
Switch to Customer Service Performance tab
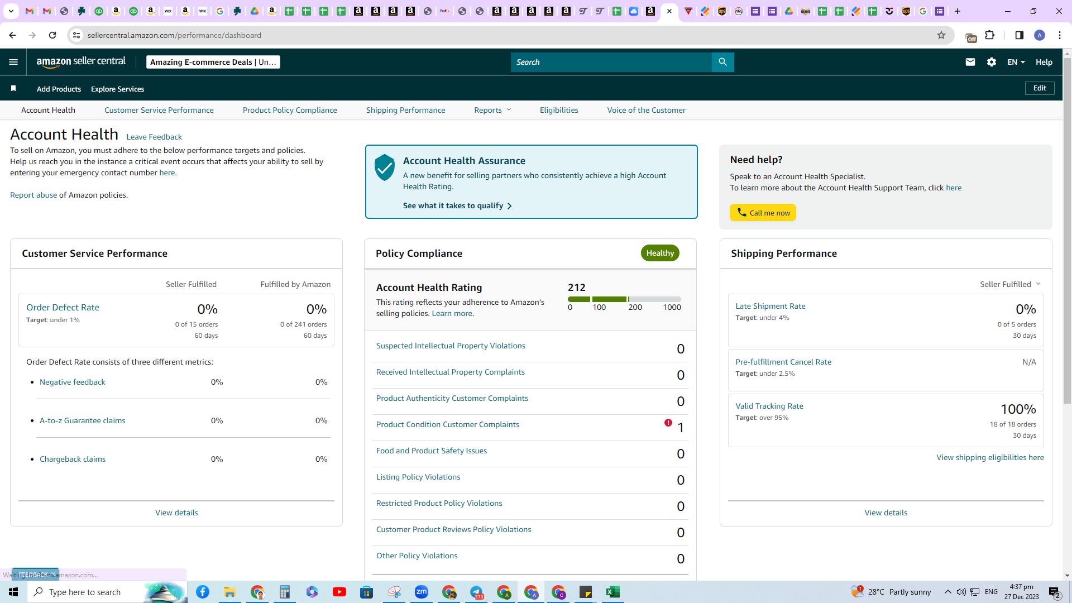159,110
